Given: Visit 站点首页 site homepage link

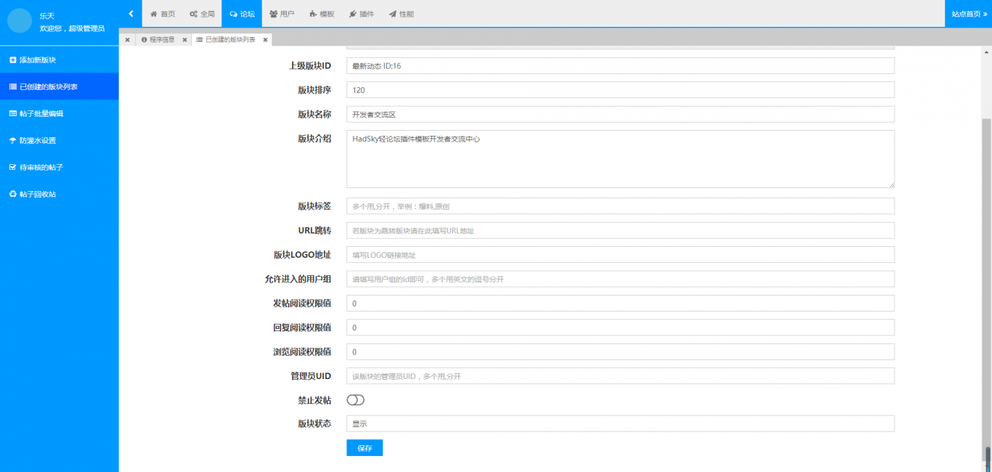Looking at the screenshot, I should (969, 14).
